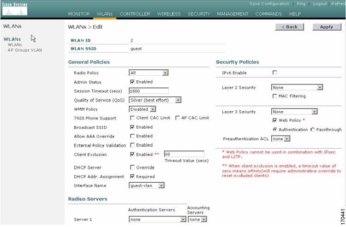This screenshot has width=346, height=227.
Task: Open WMM Policy dropdown
Action: click(143, 109)
